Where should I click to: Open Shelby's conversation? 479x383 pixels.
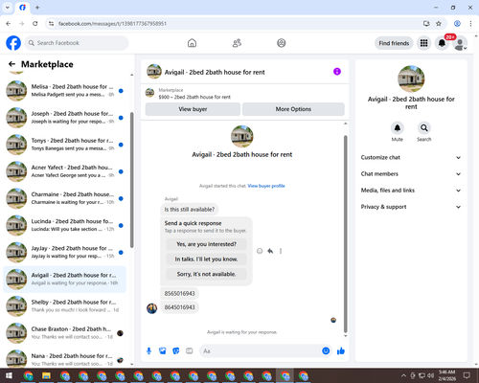(x=64, y=306)
